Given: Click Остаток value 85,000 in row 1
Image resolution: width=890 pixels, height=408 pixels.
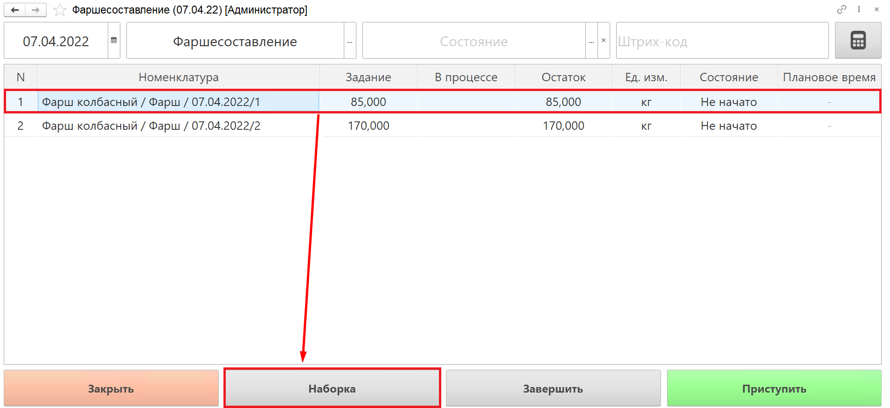Looking at the screenshot, I should tap(563, 102).
